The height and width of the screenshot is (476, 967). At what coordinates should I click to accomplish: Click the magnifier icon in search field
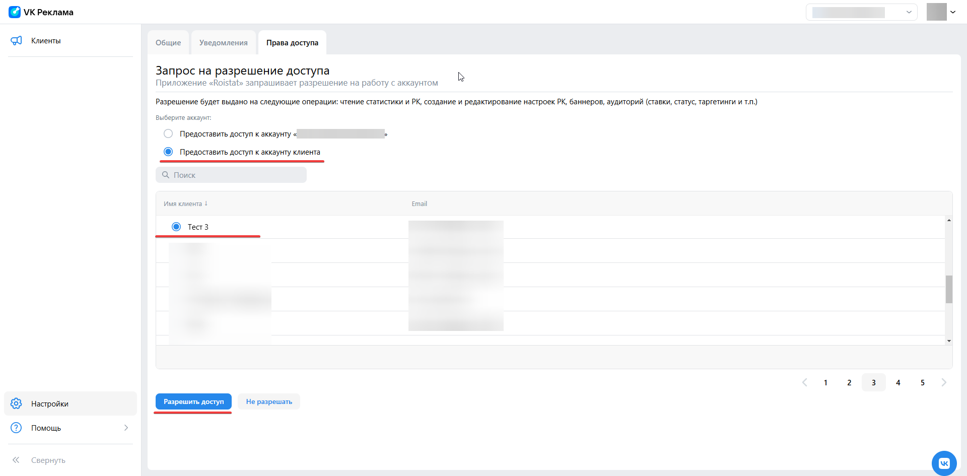[x=165, y=175]
